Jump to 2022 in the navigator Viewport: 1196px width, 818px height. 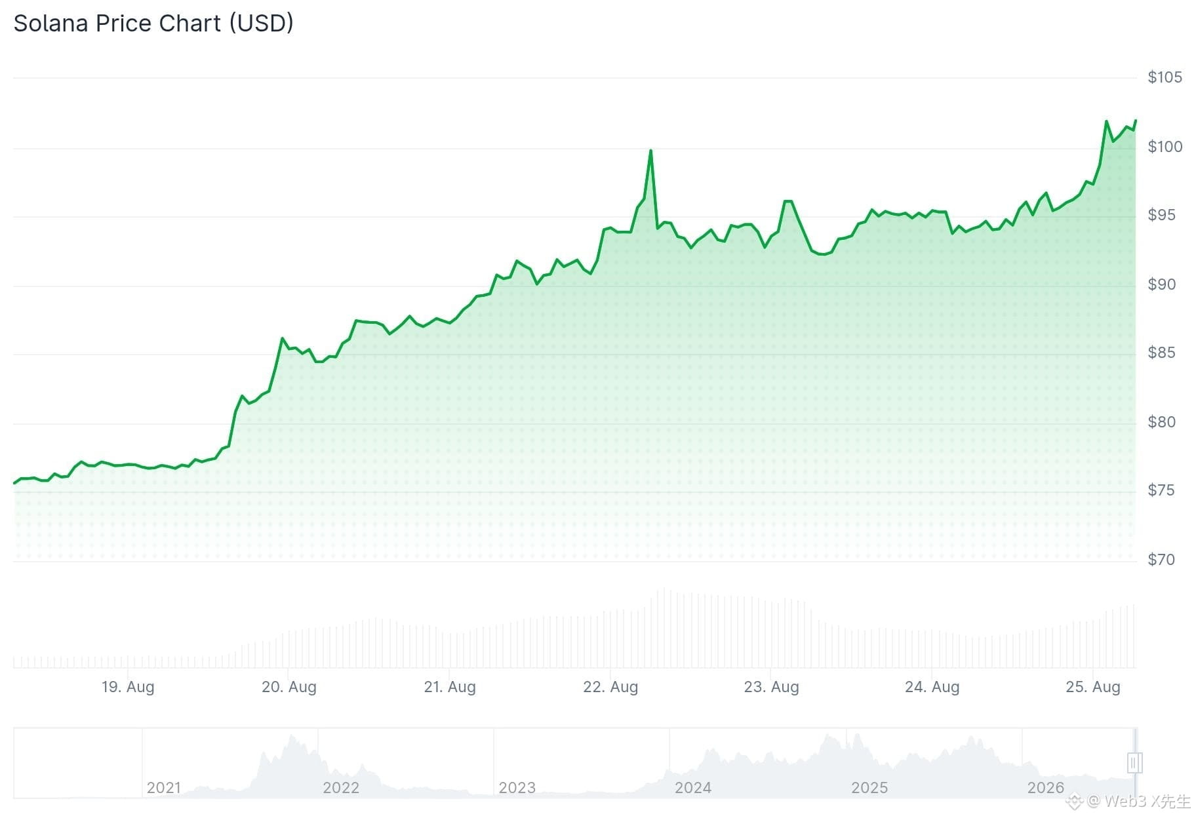(x=341, y=787)
